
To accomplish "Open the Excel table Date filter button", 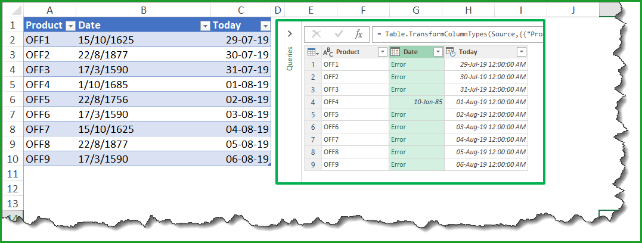I will click(204, 26).
